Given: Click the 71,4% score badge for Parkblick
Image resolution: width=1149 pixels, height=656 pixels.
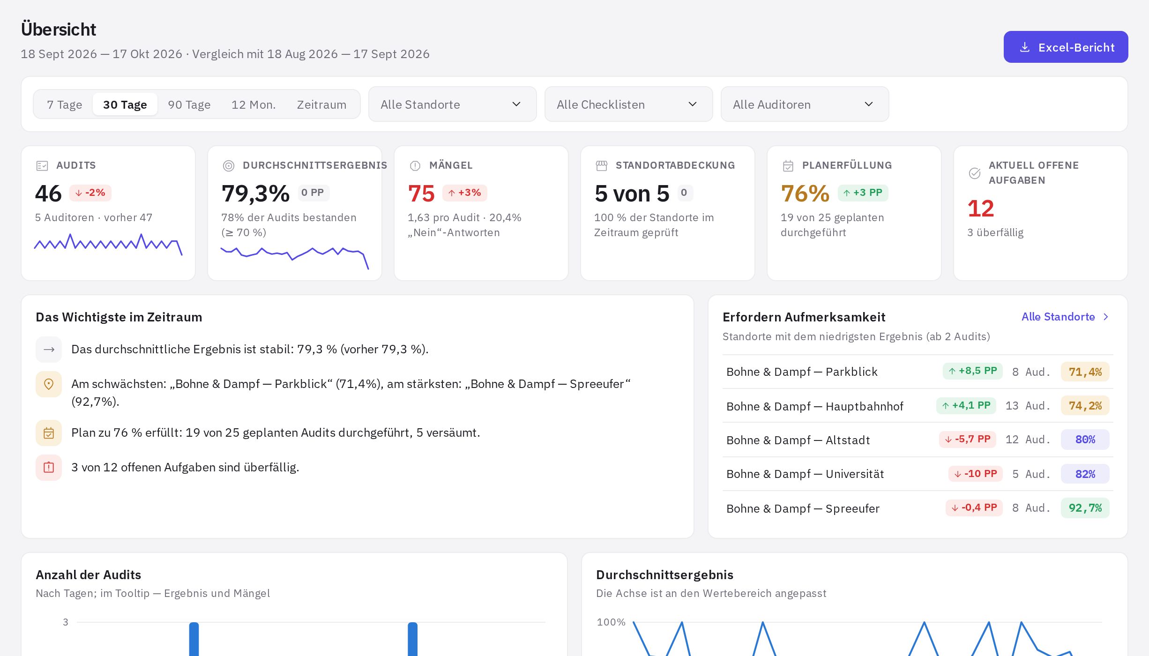Looking at the screenshot, I should click(x=1085, y=372).
